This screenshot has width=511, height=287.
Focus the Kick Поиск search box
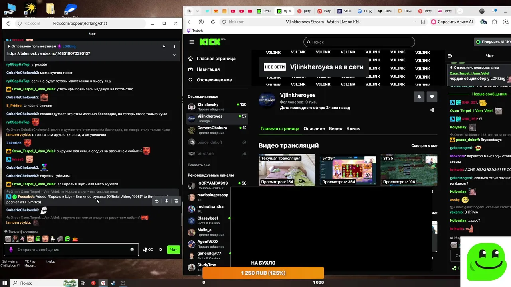(x=359, y=42)
